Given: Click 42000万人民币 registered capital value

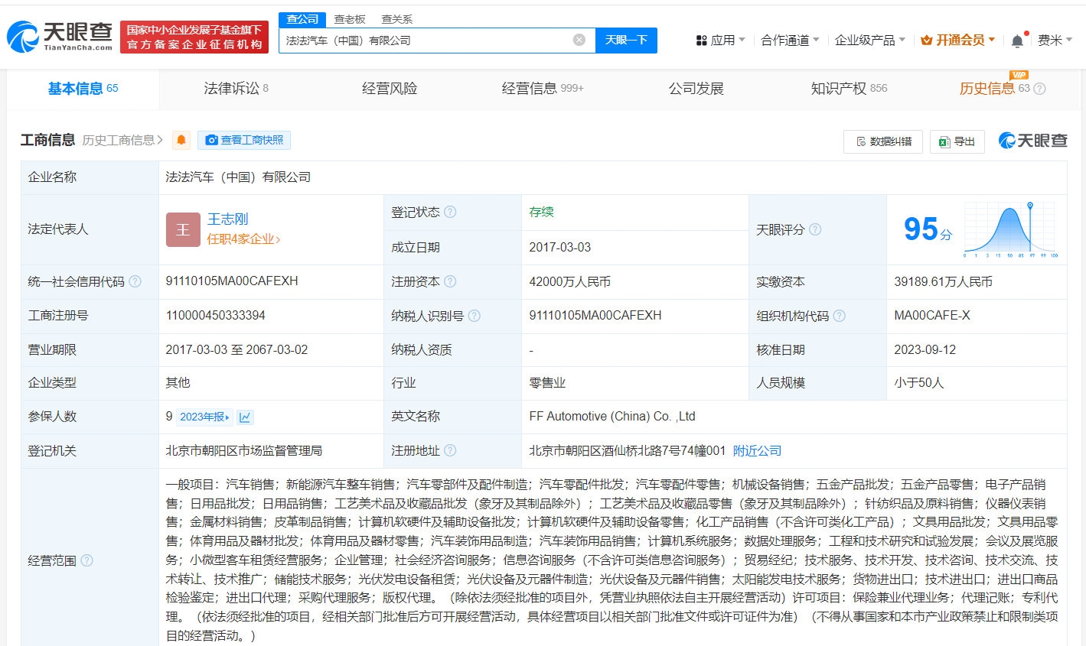Looking at the screenshot, I should point(569,281).
